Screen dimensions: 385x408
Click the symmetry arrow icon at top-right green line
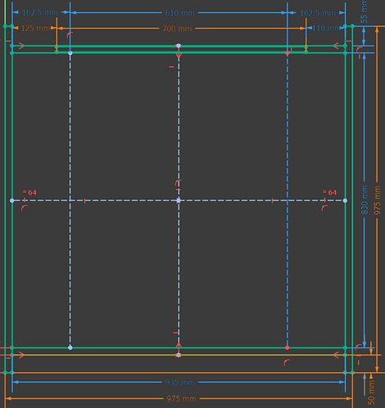(x=336, y=46)
